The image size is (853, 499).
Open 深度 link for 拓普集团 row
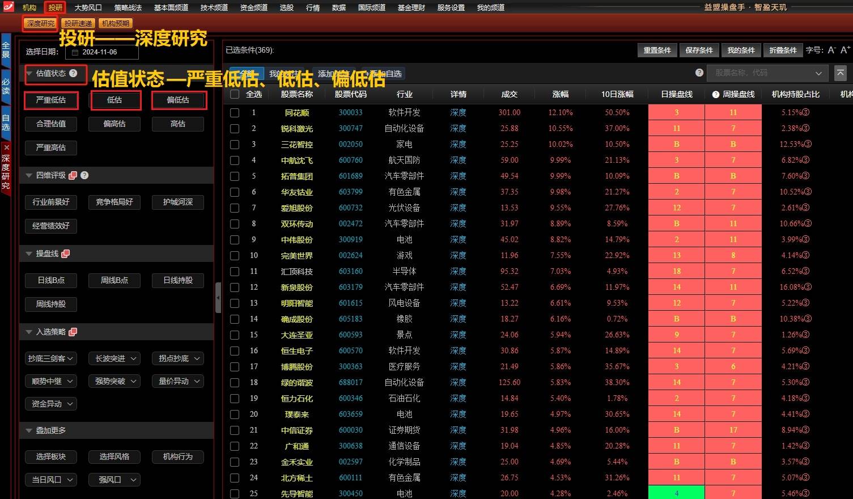click(458, 176)
